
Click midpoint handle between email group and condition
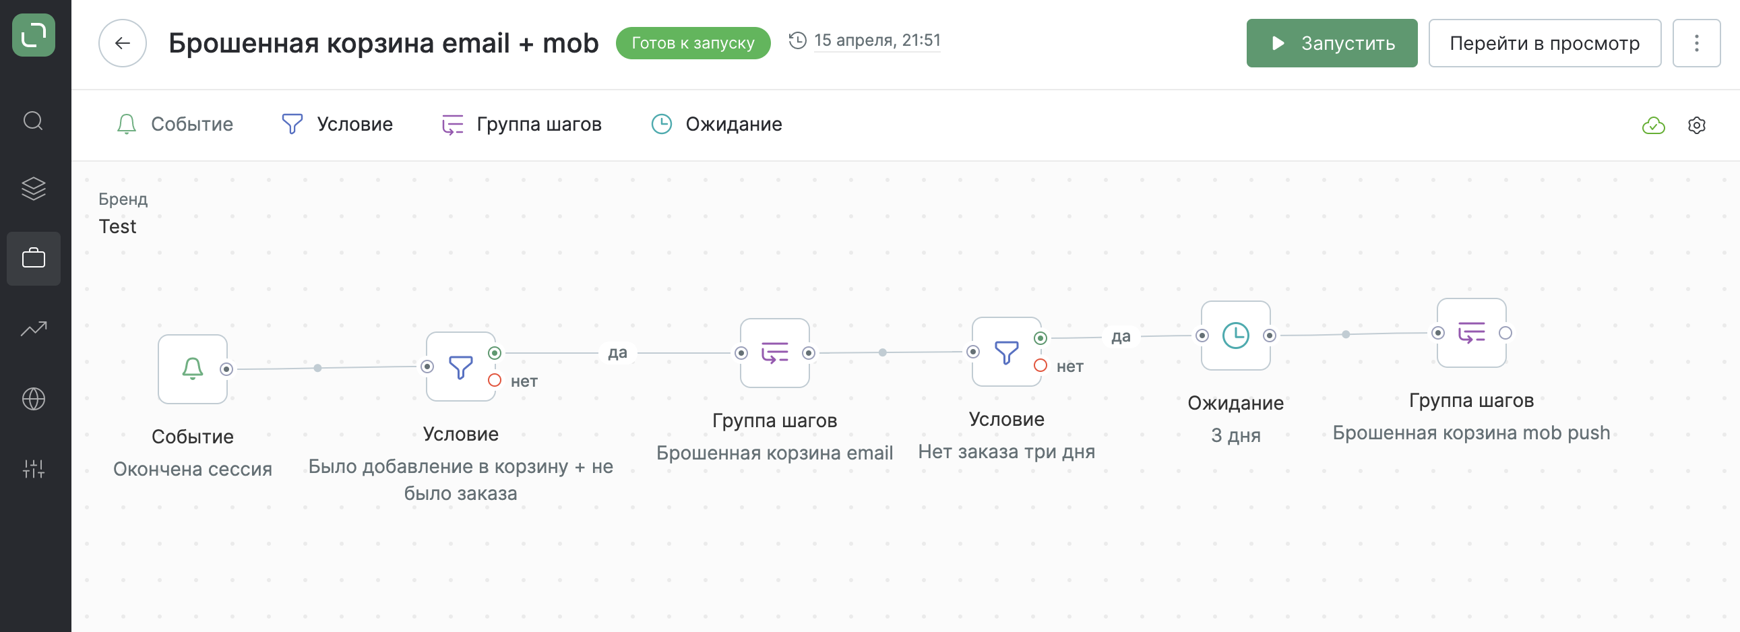[882, 352]
